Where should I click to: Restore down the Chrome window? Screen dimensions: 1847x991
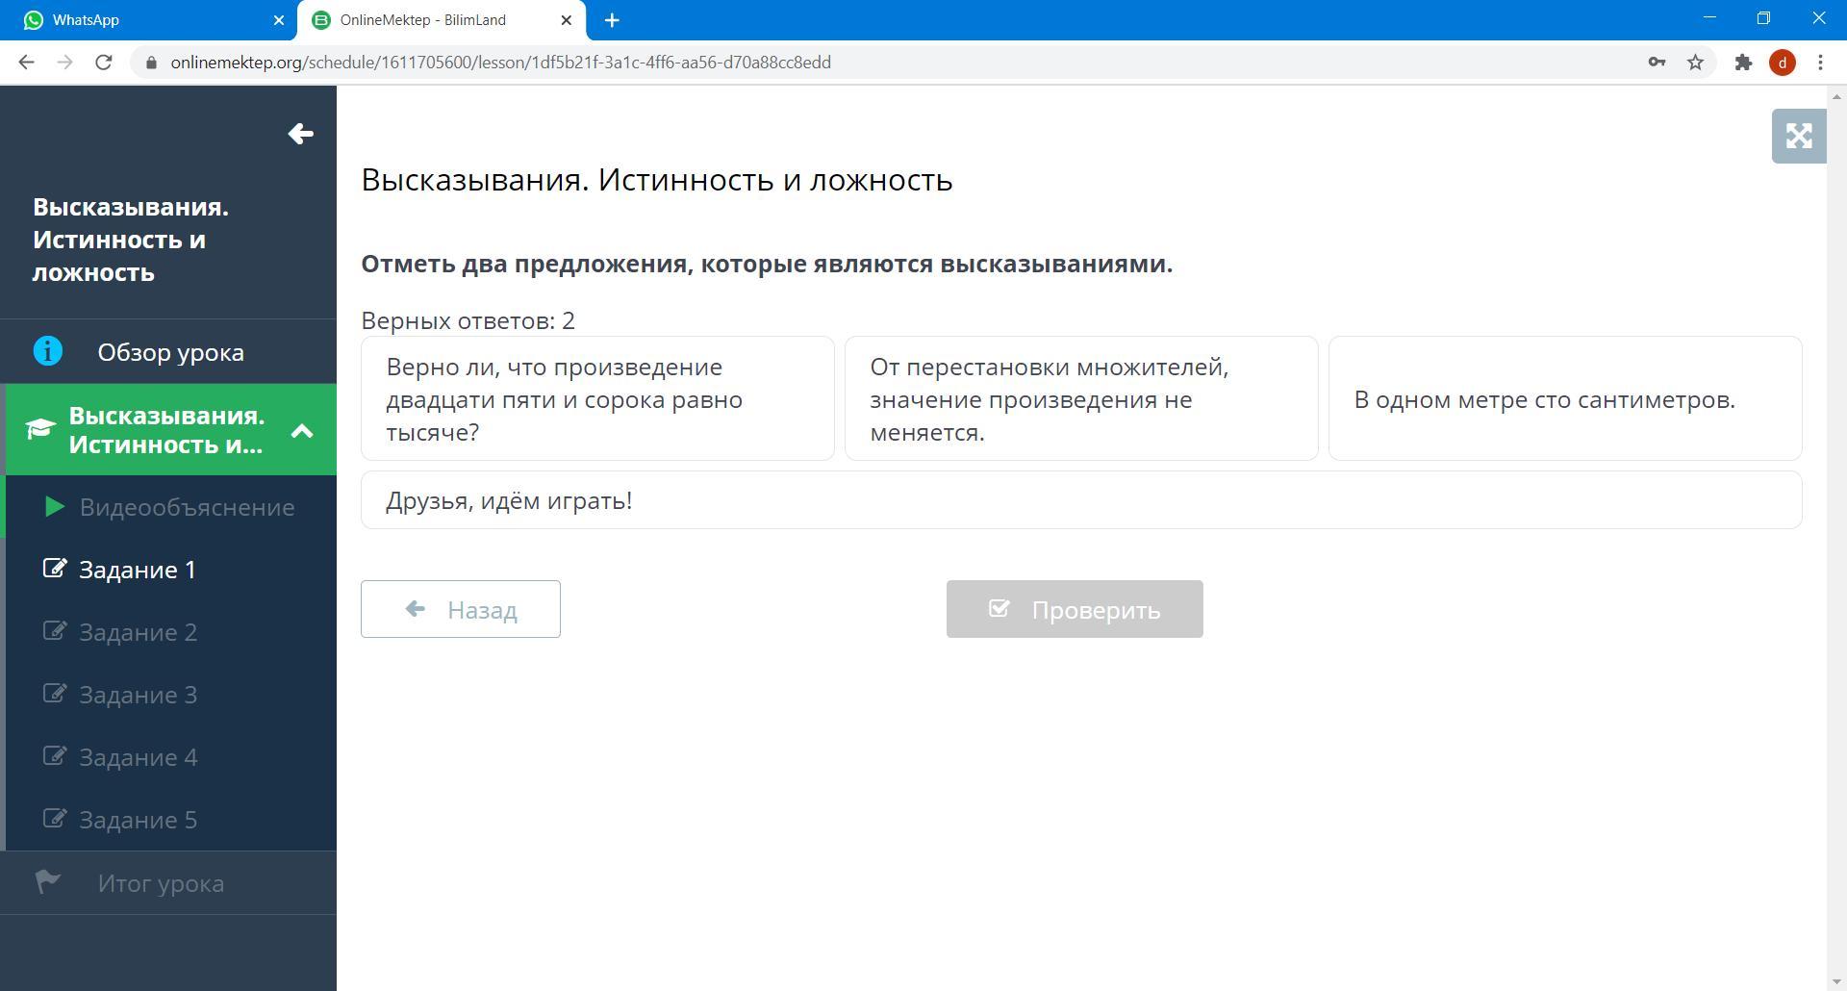(x=1763, y=18)
